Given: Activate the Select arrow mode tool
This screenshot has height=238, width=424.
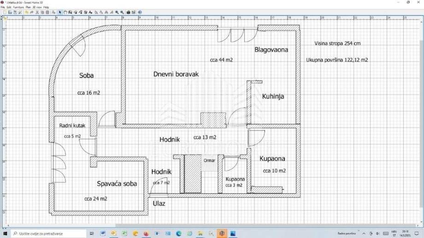Looking at the screenshot, I should [60, 12].
